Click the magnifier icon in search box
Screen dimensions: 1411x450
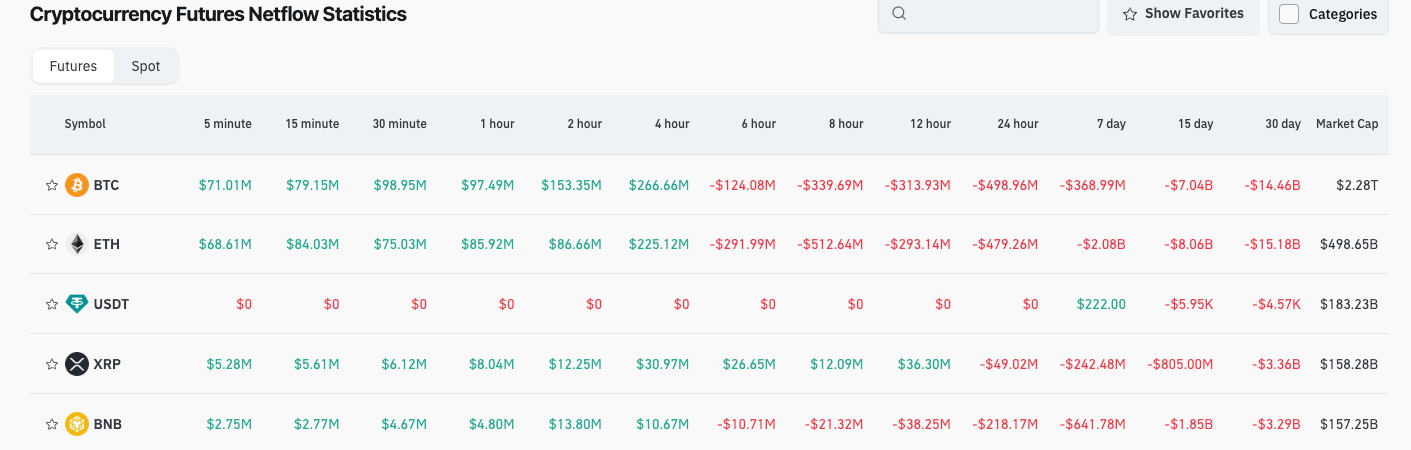(x=899, y=14)
